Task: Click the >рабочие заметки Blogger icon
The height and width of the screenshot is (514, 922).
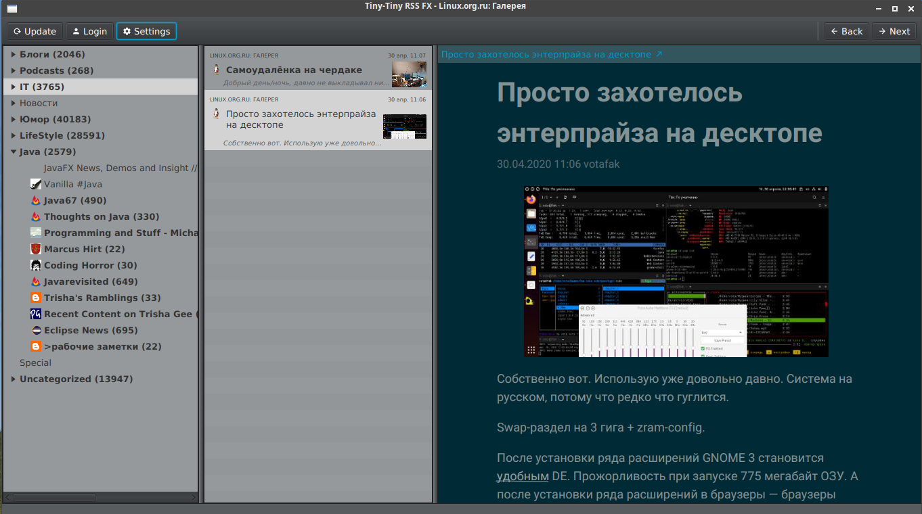Action: coord(36,346)
